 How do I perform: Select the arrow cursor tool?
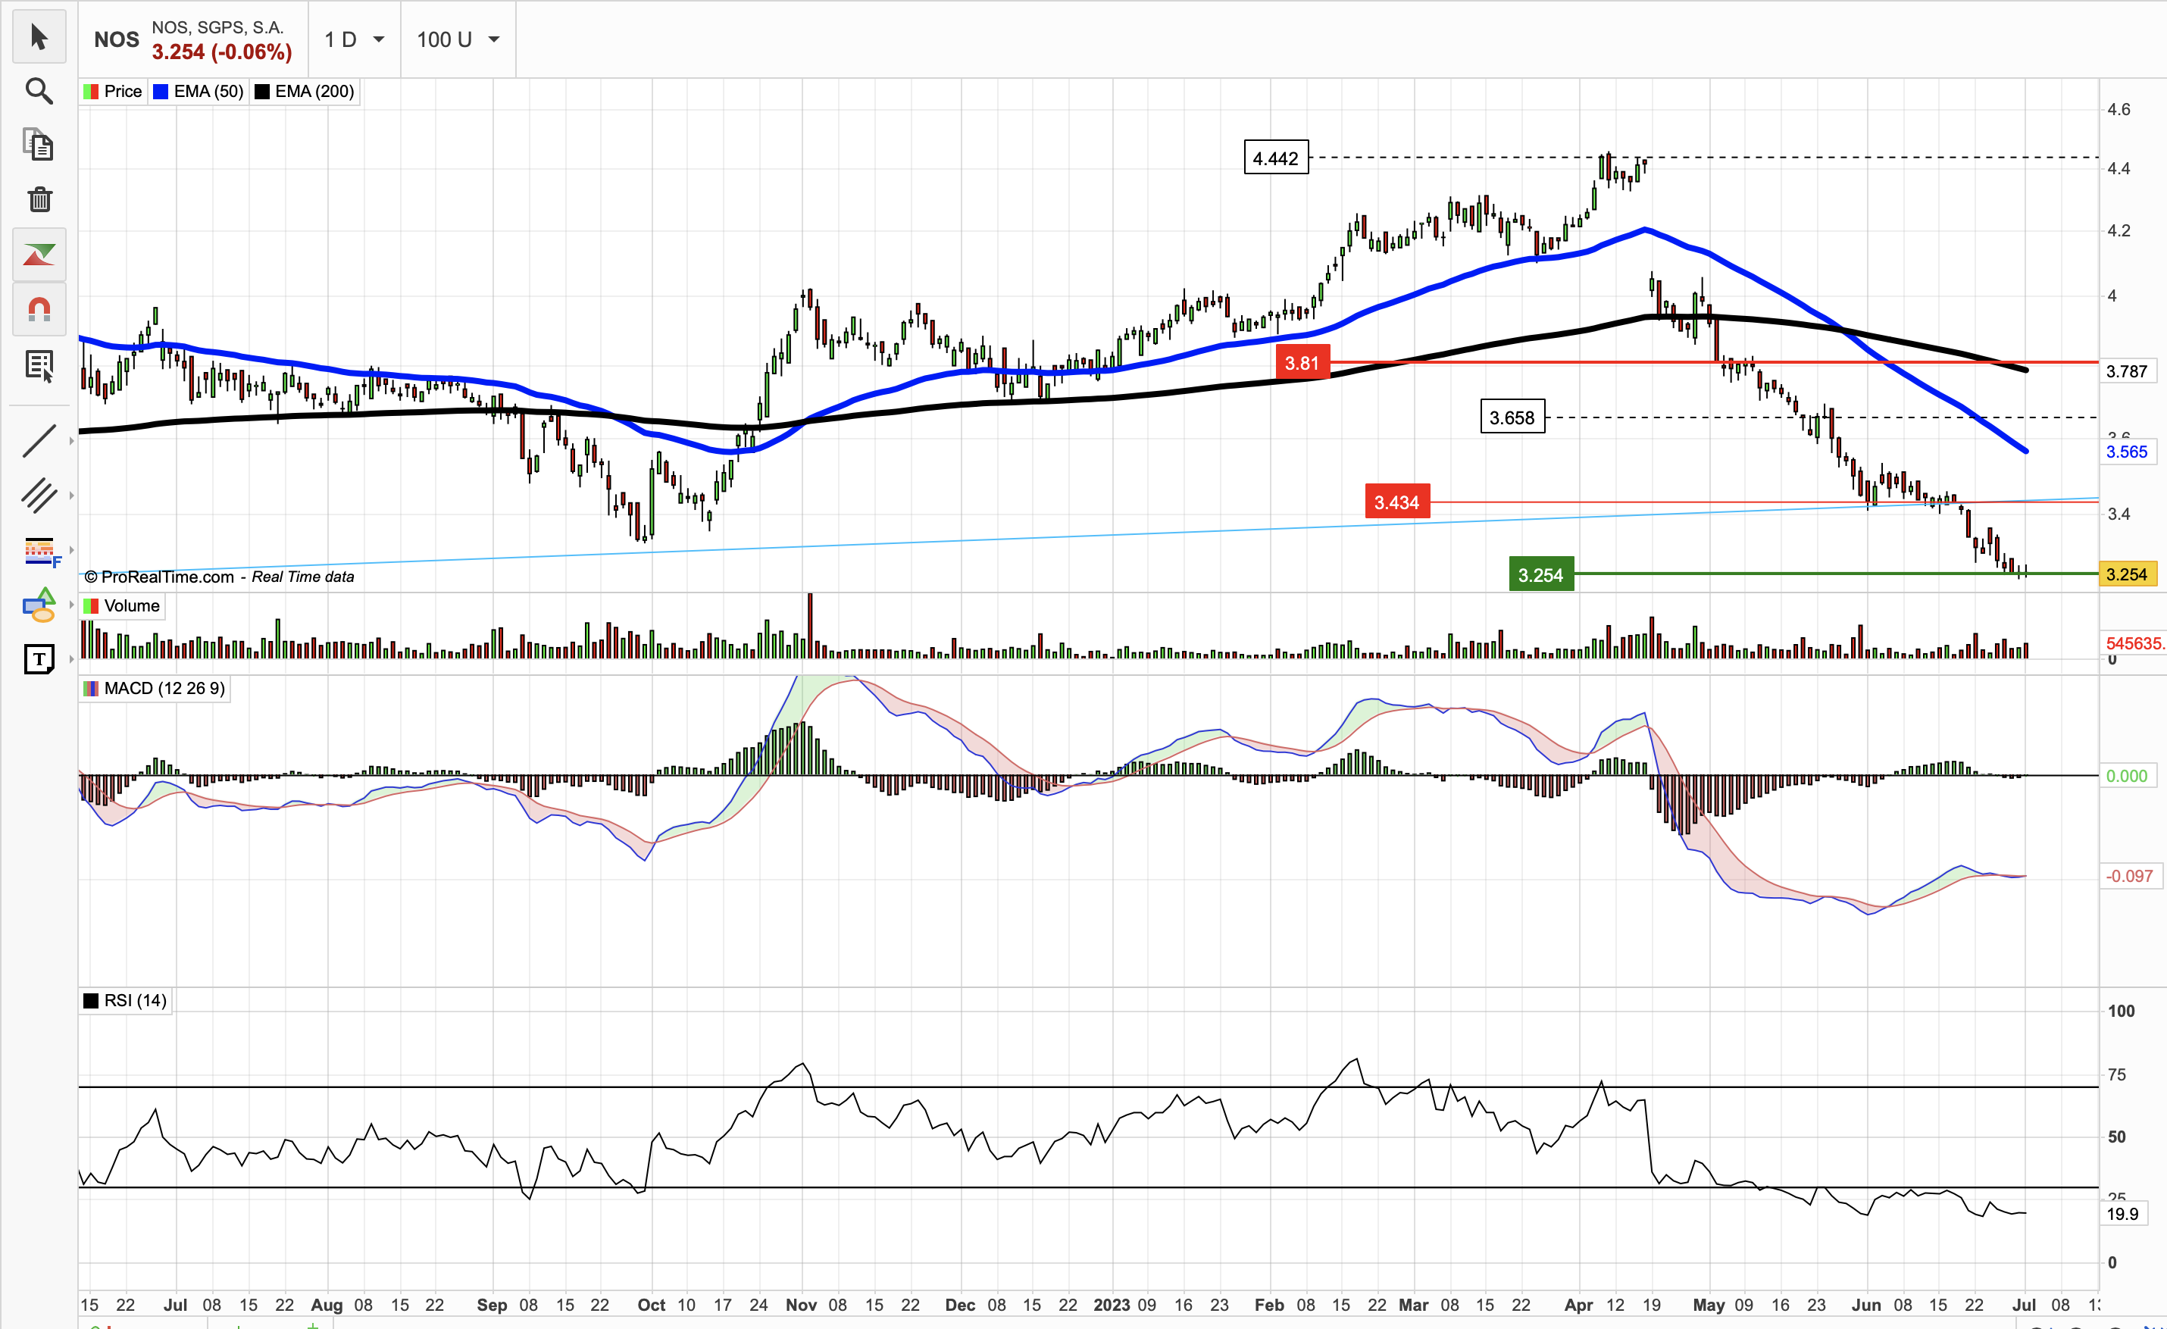tap(39, 37)
